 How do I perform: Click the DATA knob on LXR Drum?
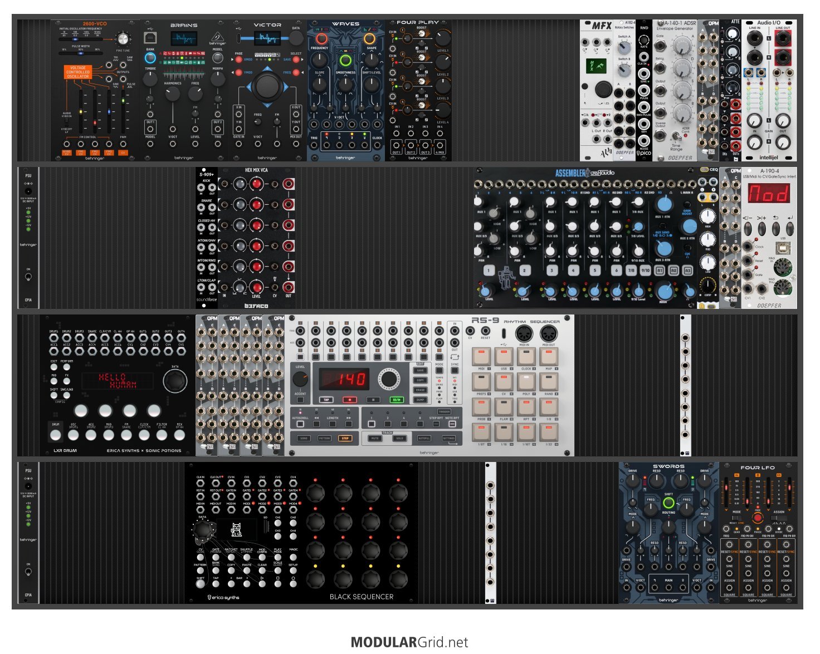pyautogui.click(x=175, y=381)
